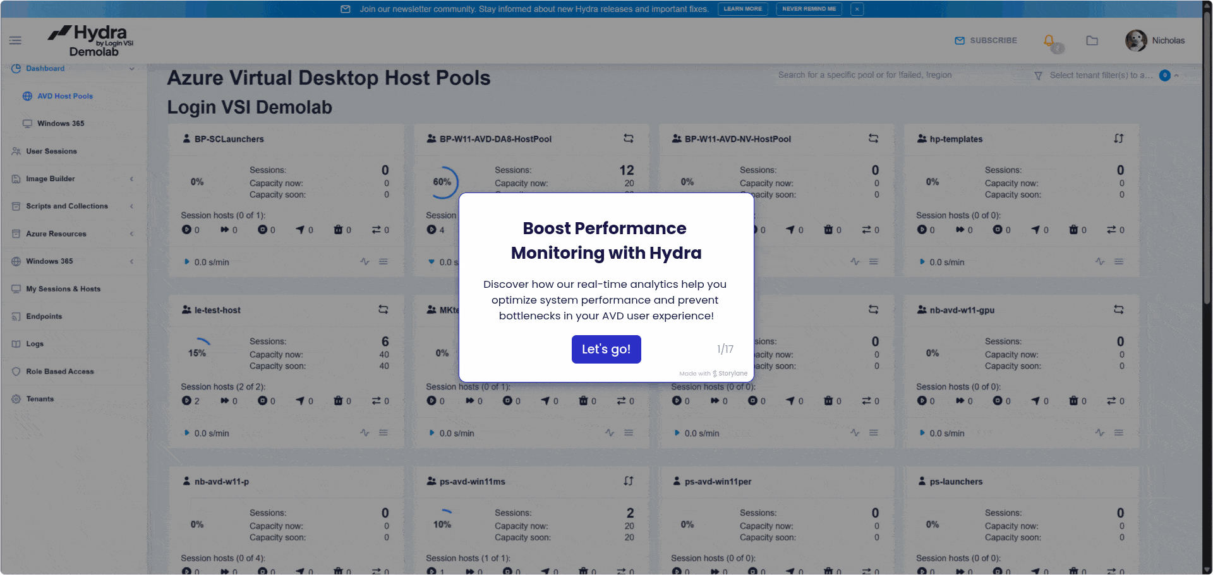Open list menu icon on le-test-host card
Screen dimensions: 1213x575
(383, 433)
